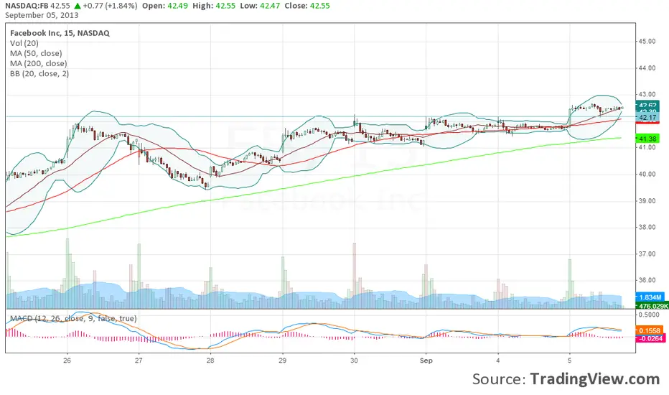
Task: Click the 0.5000 MACD axis label
Action: point(648,315)
